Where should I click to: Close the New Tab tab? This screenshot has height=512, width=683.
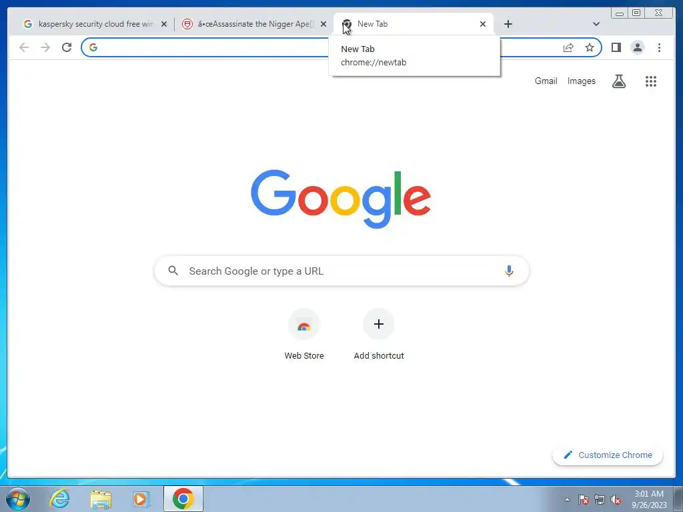pyautogui.click(x=483, y=25)
